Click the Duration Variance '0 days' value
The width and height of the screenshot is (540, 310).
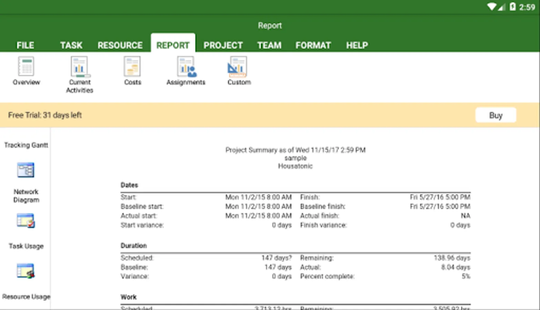pos(282,276)
